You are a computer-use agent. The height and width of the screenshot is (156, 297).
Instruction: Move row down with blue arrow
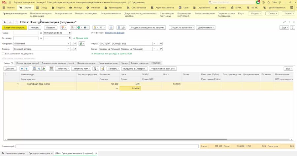[26, 69]
